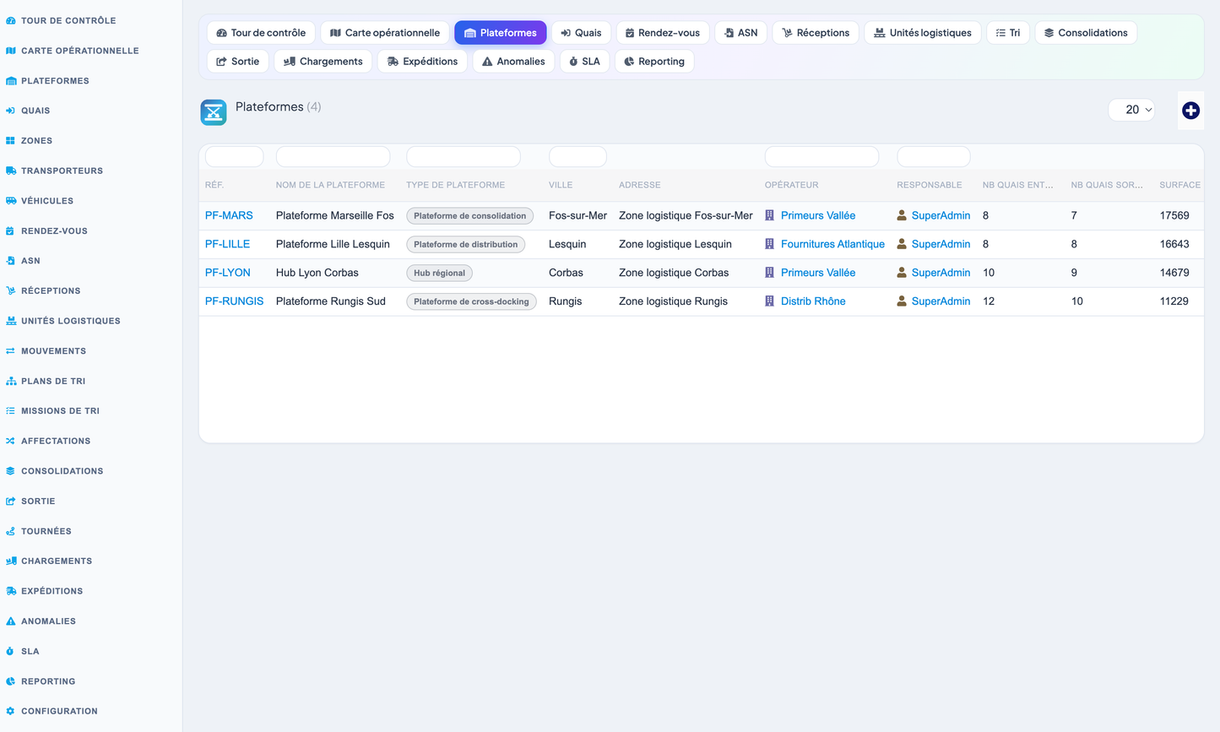Switch to the Réceptions tab
Image resolution: width=1220 pixels, height=732 pixels.
[816, 33]
